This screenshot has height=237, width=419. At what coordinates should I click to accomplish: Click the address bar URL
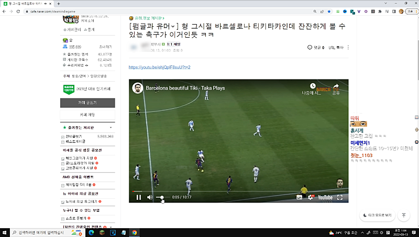53,12
